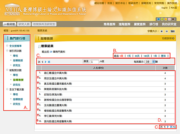180x134 pixels.
Task: Switch to the 研究人員 tab
Action: (x=23, y=24)
